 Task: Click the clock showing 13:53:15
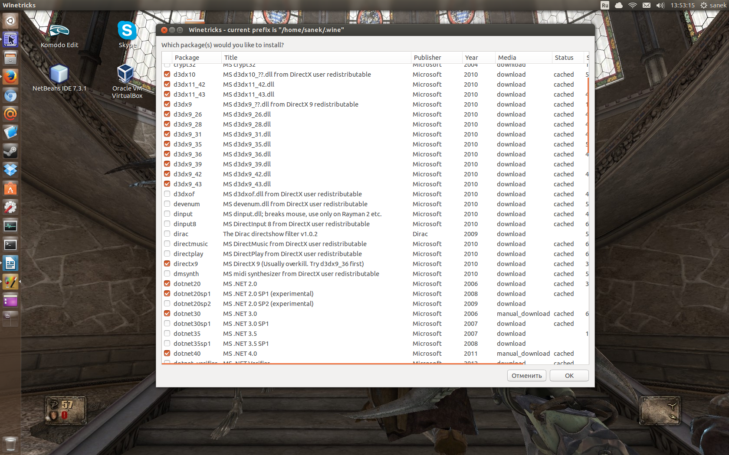point(683,5)
